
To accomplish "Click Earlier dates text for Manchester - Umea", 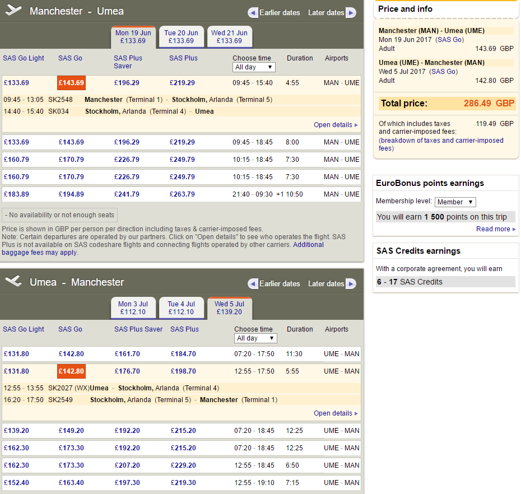I will pos(280,13).
